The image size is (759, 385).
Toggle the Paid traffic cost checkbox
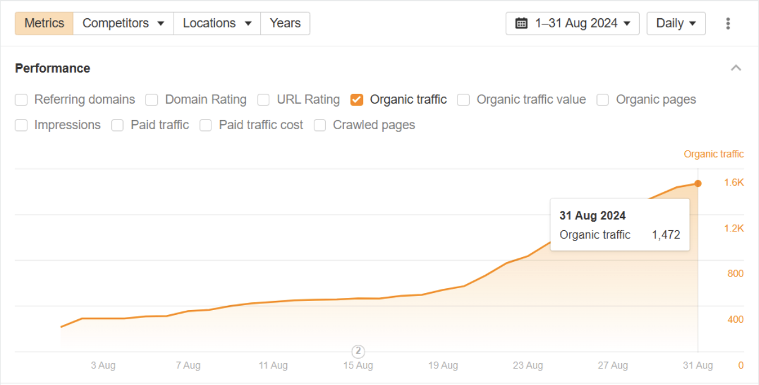point(206,125)
